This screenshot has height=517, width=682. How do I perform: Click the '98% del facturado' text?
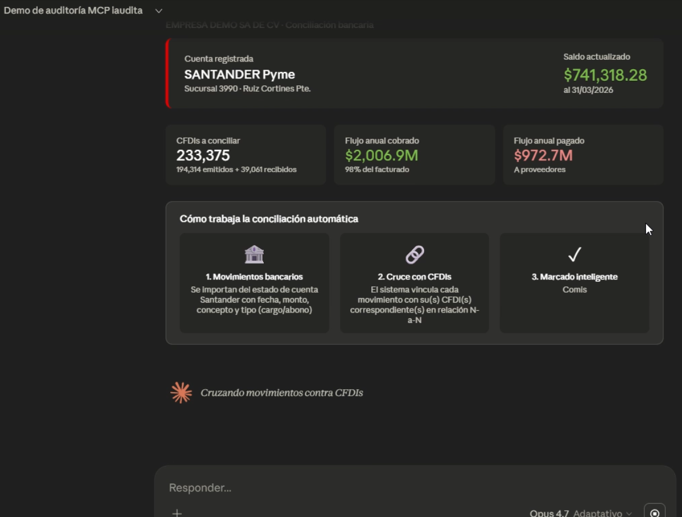tap(376, 169)
